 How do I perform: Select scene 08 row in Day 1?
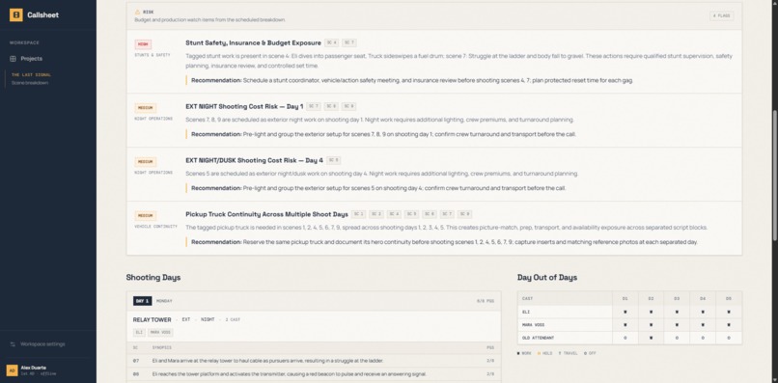pos(314,374)
